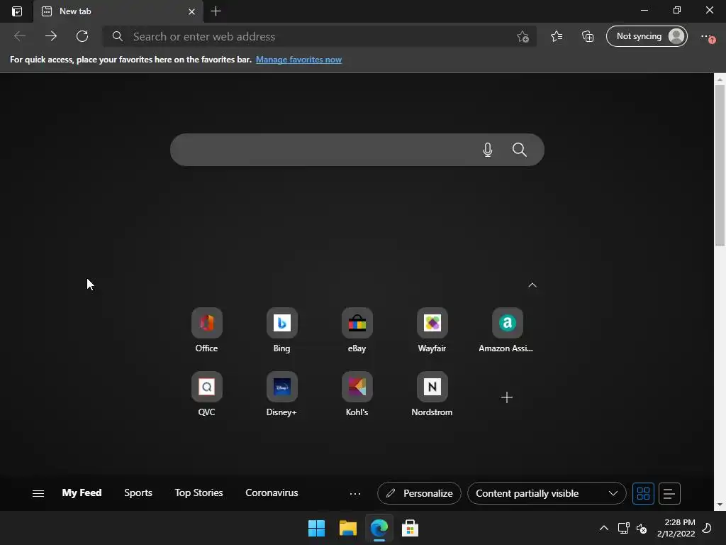Open a new tab with plus button
Image resolution: width=726 pixels, height=545 pixels.
[216, 11]
